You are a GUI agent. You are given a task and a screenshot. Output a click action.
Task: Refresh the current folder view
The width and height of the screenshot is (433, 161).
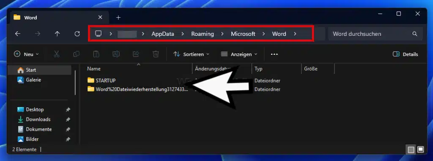pyautogui.click(x=77, y=34)
